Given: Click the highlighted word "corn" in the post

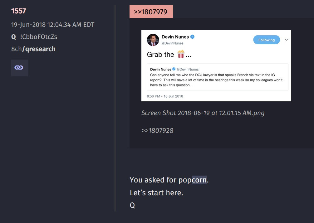Looking at the screenshot, I should (199, 180).
